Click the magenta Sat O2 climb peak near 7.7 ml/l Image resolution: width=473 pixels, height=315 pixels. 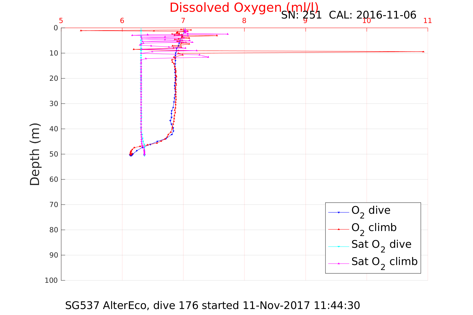click(227, 34)
